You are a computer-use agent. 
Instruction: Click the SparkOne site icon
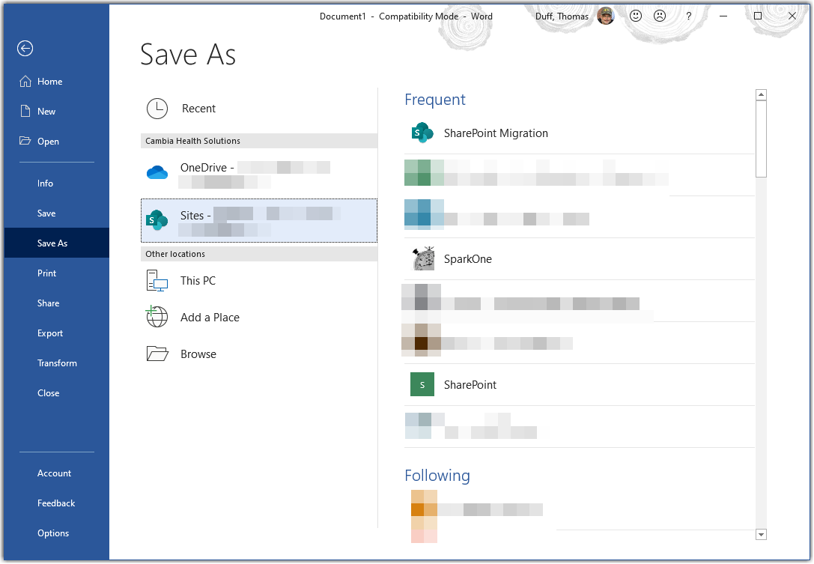pyautogui.click(x=422, y=258)
